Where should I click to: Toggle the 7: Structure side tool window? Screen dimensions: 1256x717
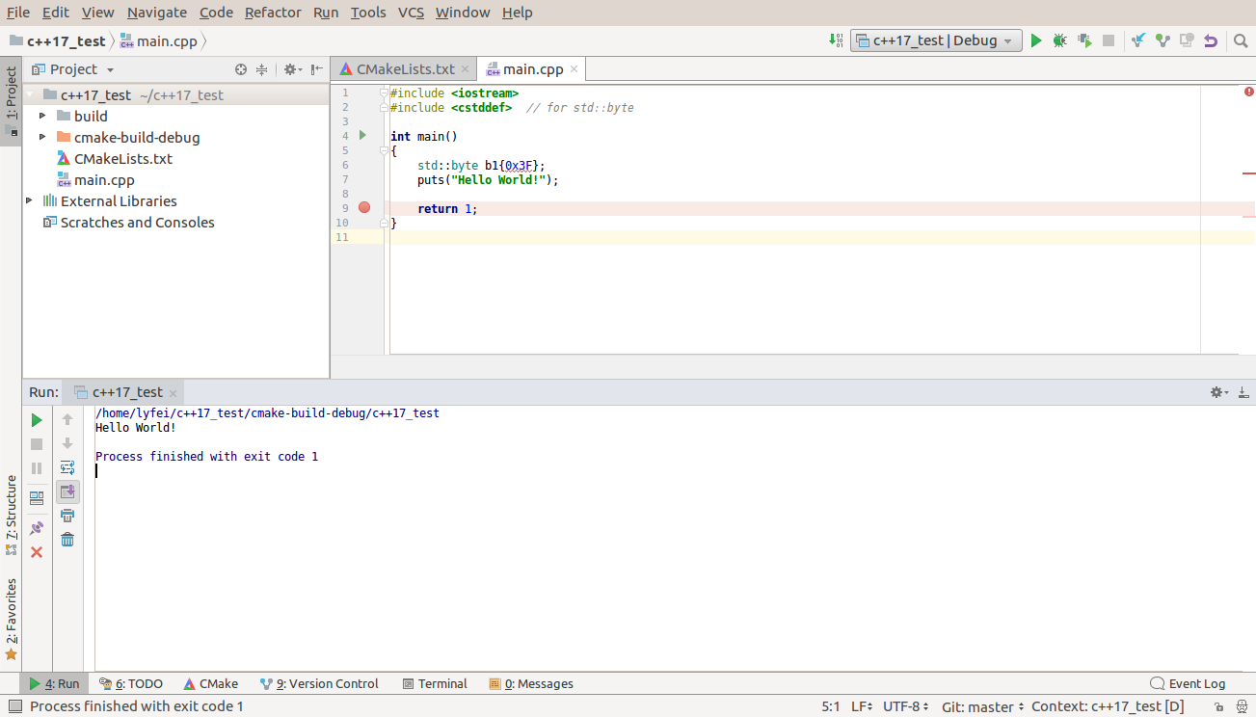coord(11,516)
